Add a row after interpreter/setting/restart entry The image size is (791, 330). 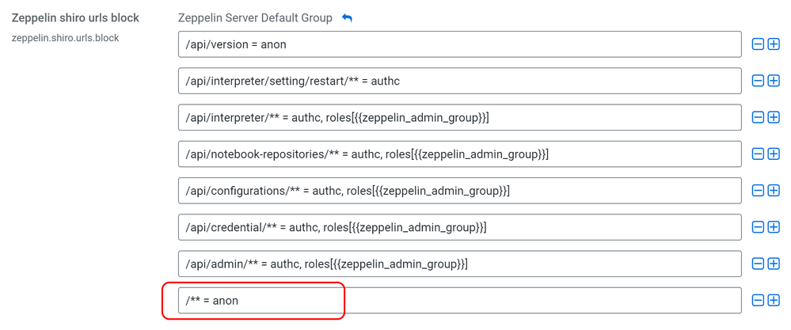[774, 81]
